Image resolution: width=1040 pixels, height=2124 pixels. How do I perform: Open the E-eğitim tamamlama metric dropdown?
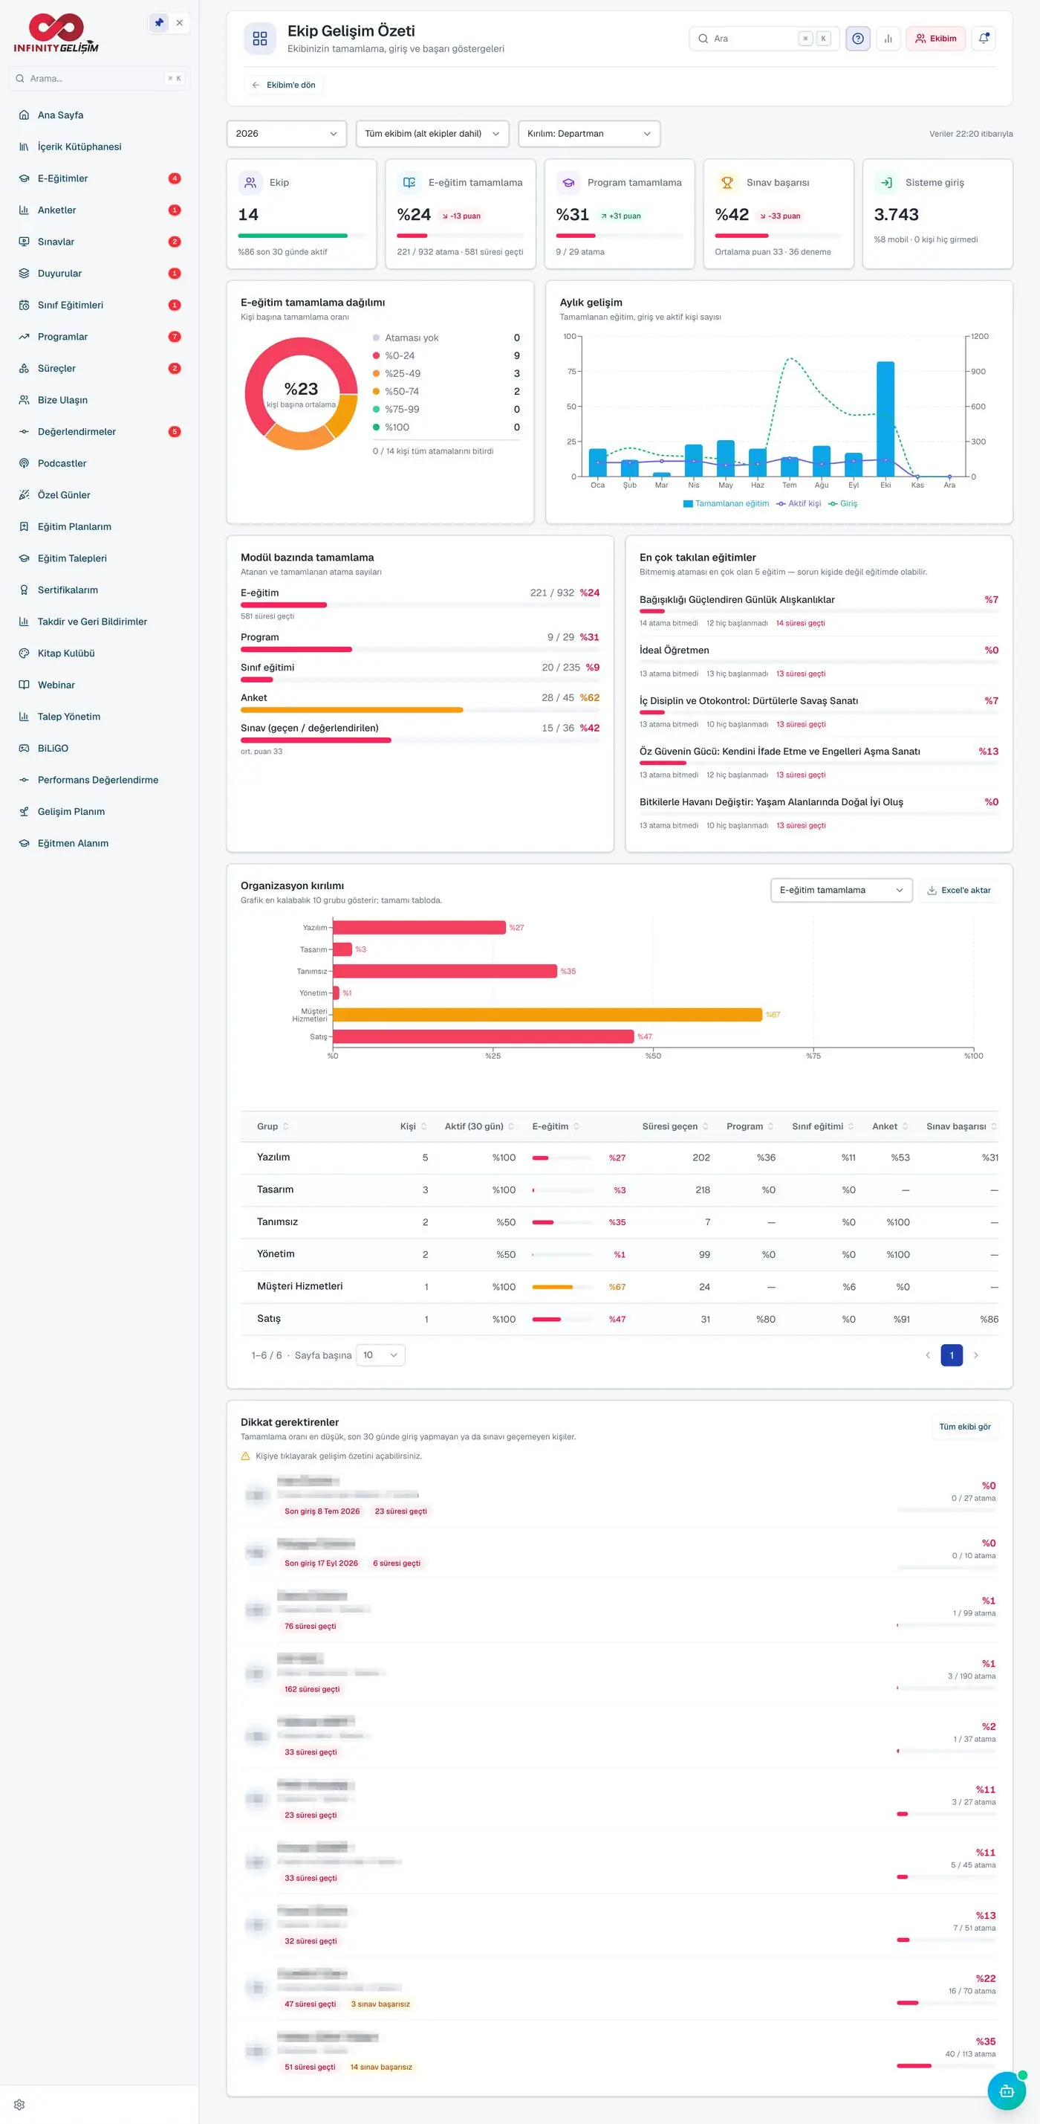pyautogui.click(x=842, y=890)
